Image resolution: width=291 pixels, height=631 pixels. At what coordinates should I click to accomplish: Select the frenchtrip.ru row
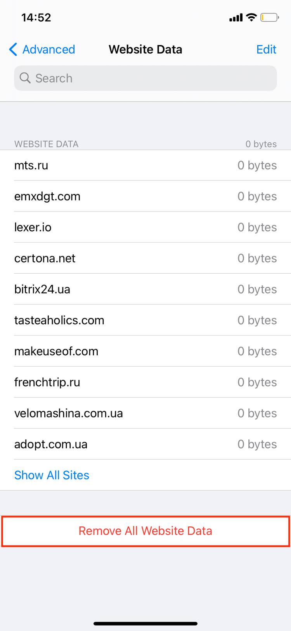pos(145,382)
